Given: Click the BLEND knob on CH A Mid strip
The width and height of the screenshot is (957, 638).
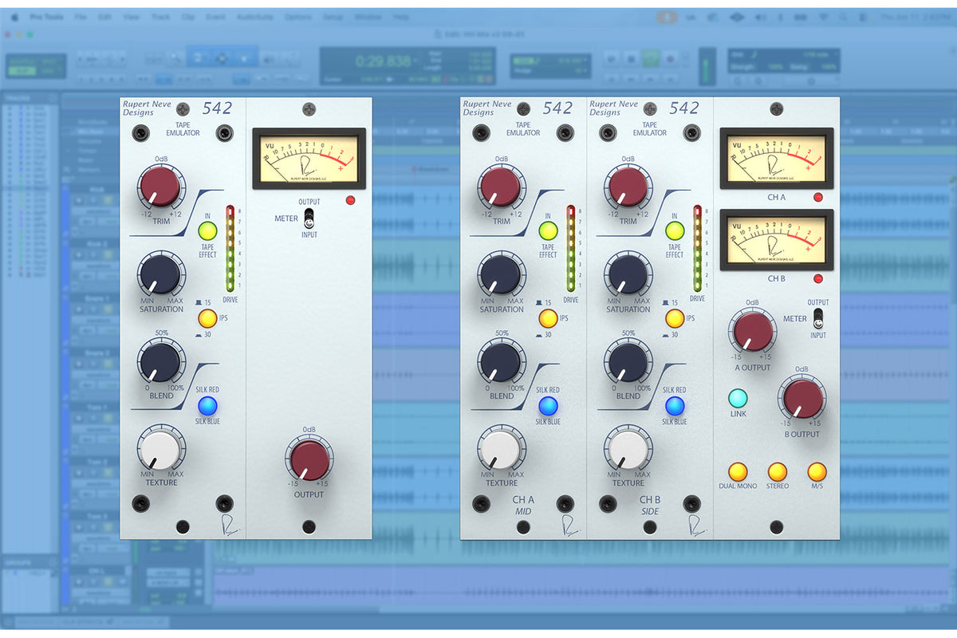Looking at the screenshot, I should click(501, 362).
